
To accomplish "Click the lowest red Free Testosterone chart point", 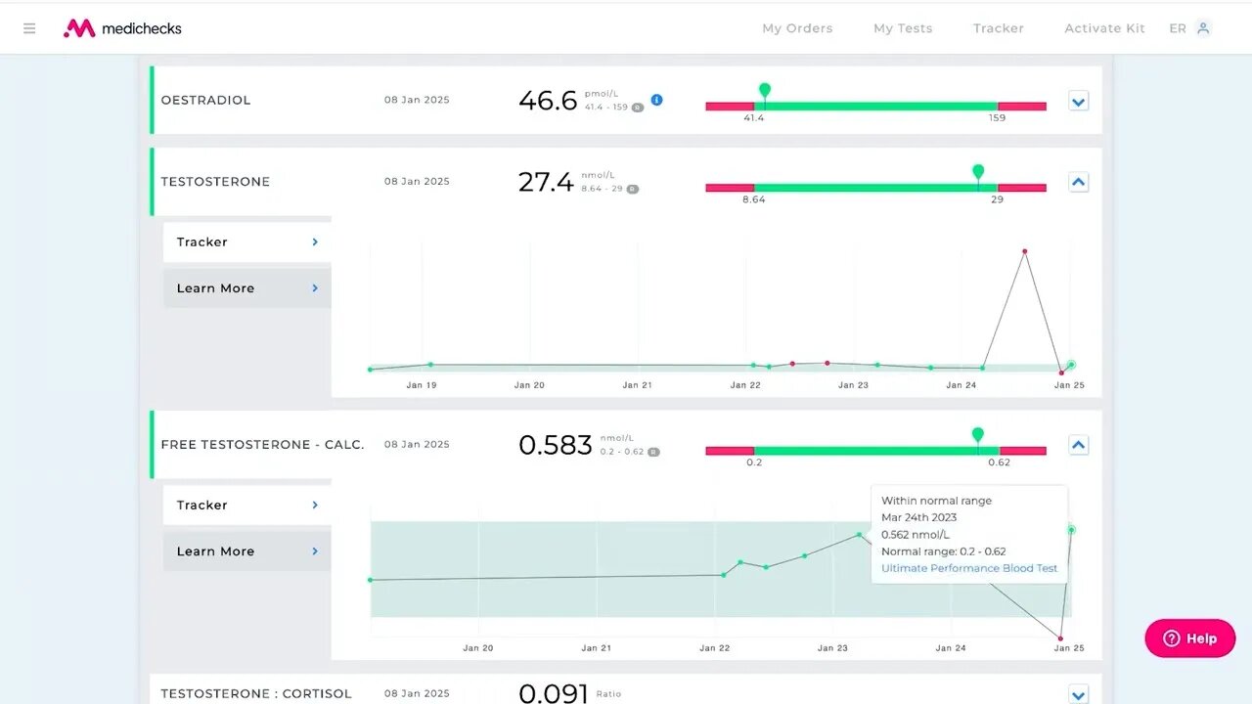I will coord(1060,638).
